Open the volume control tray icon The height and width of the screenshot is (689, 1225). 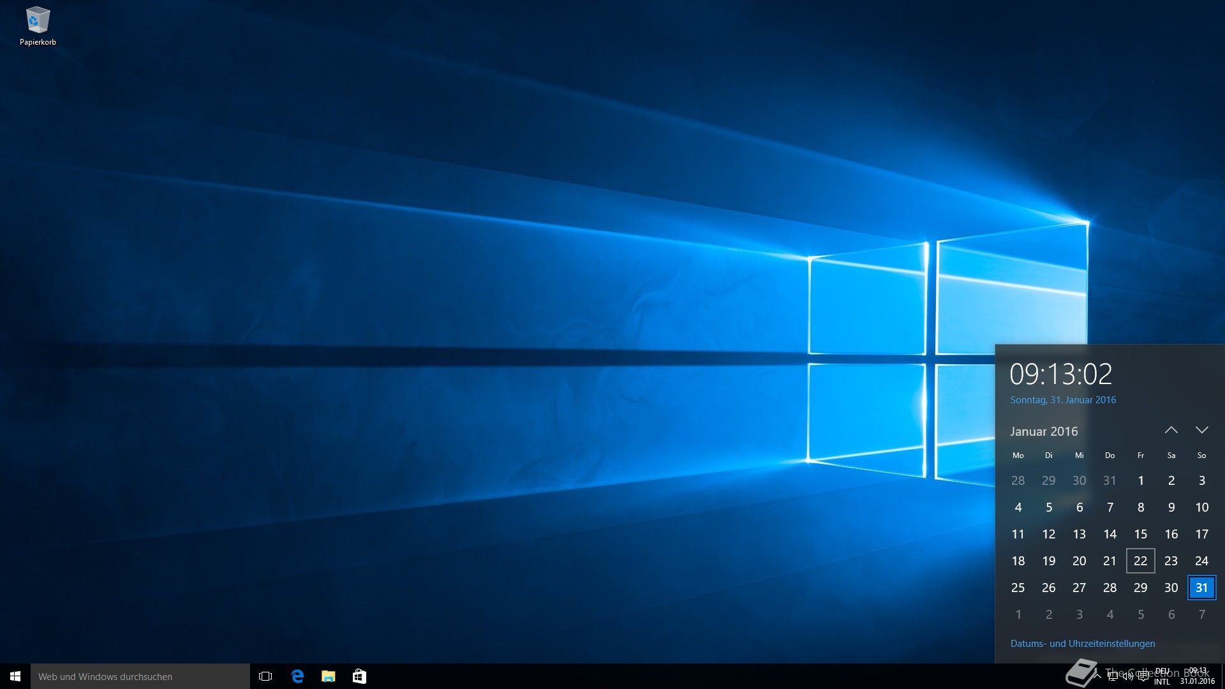click(x=1128, y=676)
